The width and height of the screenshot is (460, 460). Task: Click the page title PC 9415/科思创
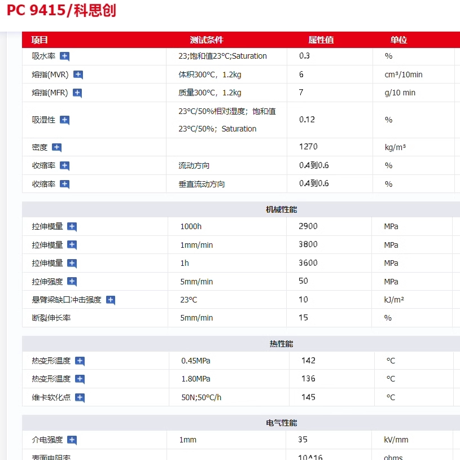tap(62, 11)
